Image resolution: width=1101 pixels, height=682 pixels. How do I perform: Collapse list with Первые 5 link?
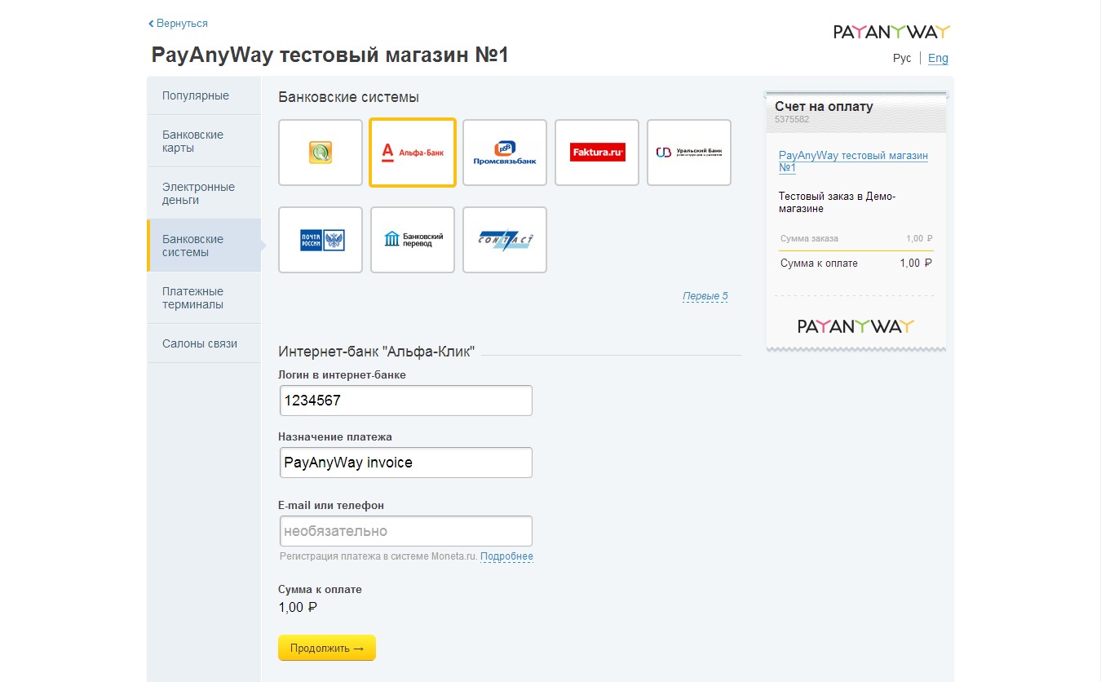pos(705,296)
